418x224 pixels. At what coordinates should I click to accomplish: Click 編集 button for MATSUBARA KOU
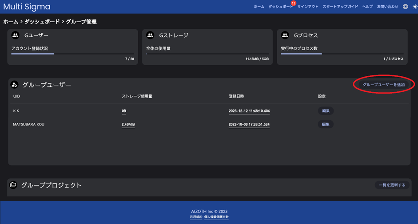[x=325, y=124]
